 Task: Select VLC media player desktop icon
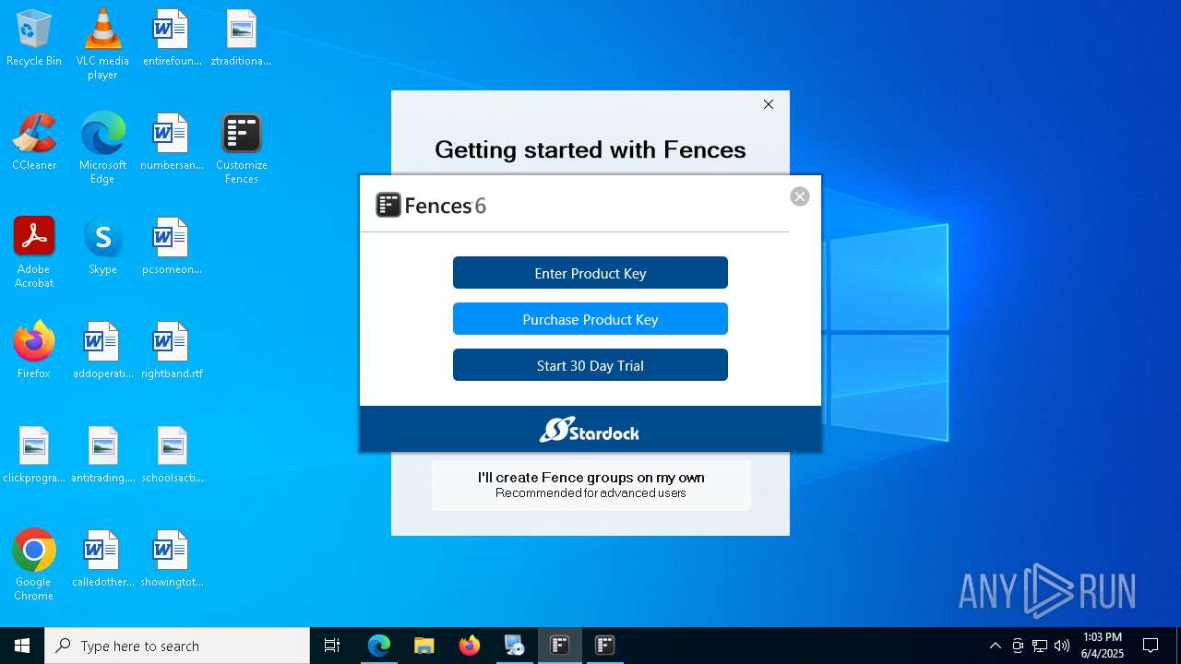102,43
